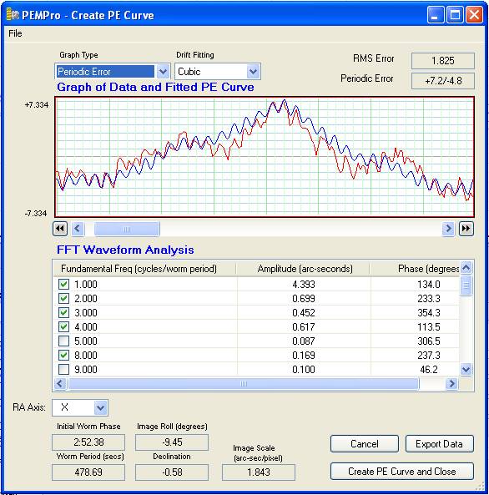Click the window resize grip corner
489x495 pixels.
[x=480, y=486]
